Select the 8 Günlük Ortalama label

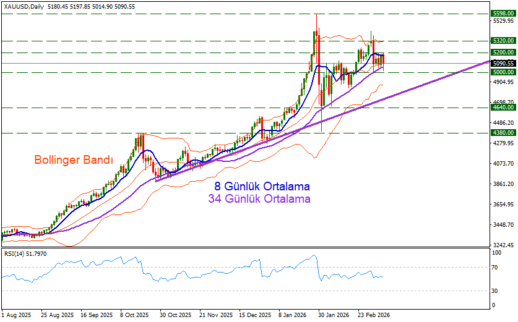(x=262, y=186)
